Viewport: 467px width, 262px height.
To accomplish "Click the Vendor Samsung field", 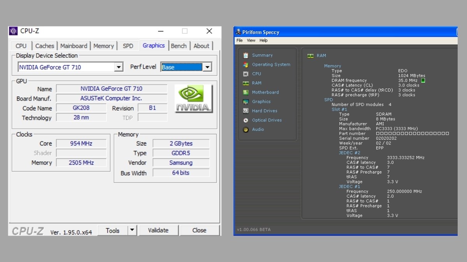I will click(181, 163).
